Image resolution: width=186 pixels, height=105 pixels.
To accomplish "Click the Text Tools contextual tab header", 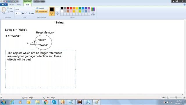I will coord(28,1).
